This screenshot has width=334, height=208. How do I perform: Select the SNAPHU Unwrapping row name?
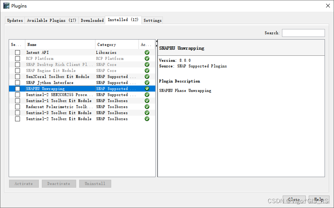(45, 89)
